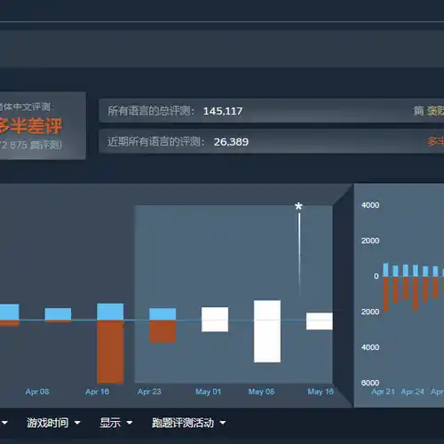Open the 游戏时间 dropdown
Screen dimensions: 444x444
click(x=53, y=423)
